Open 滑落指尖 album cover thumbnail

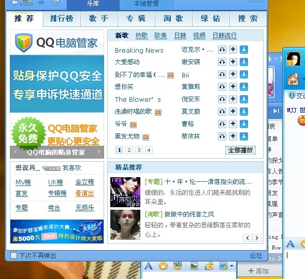coord(125,192)
